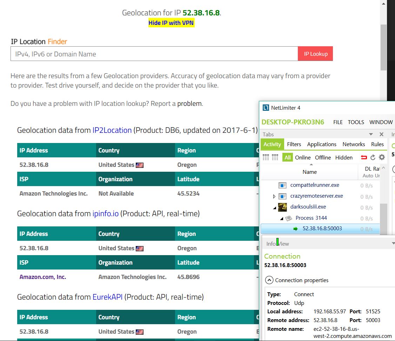Click the crazyremoteserver.exe application icon
Image resolution: width=395 pixels, height=341 pixels.
coord(282,196)
